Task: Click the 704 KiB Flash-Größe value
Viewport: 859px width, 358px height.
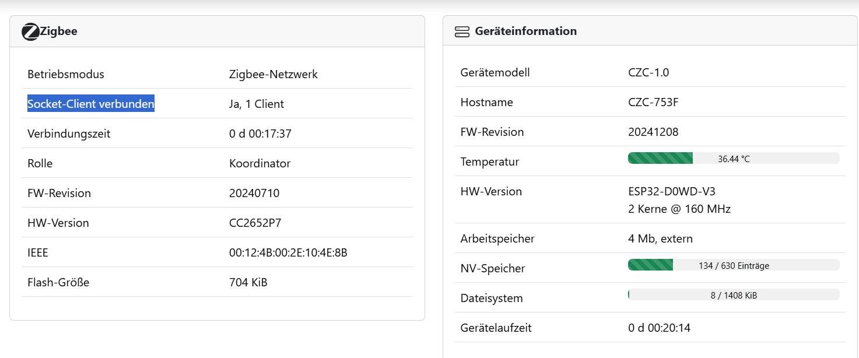Action: 248,282
